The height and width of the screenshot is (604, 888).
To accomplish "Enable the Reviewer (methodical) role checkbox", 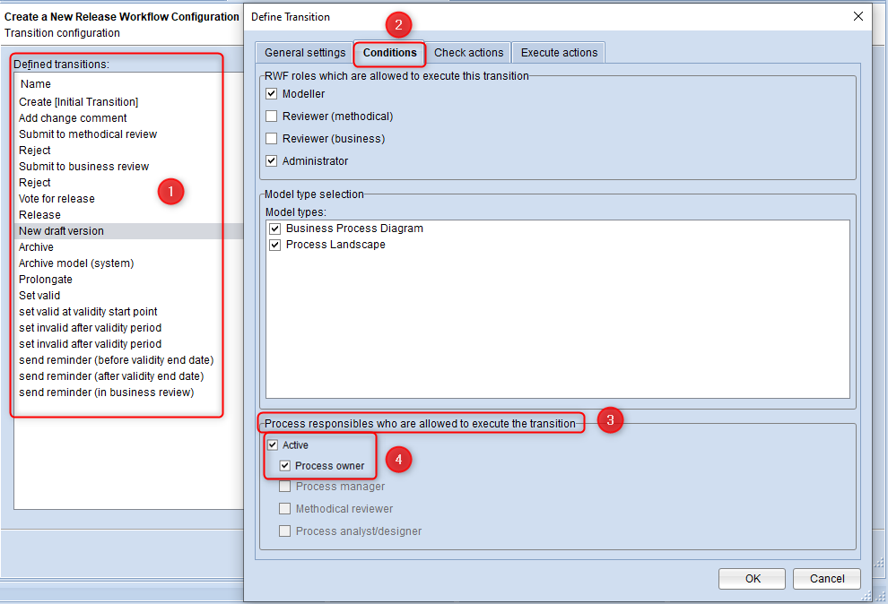I will [272, 116].
